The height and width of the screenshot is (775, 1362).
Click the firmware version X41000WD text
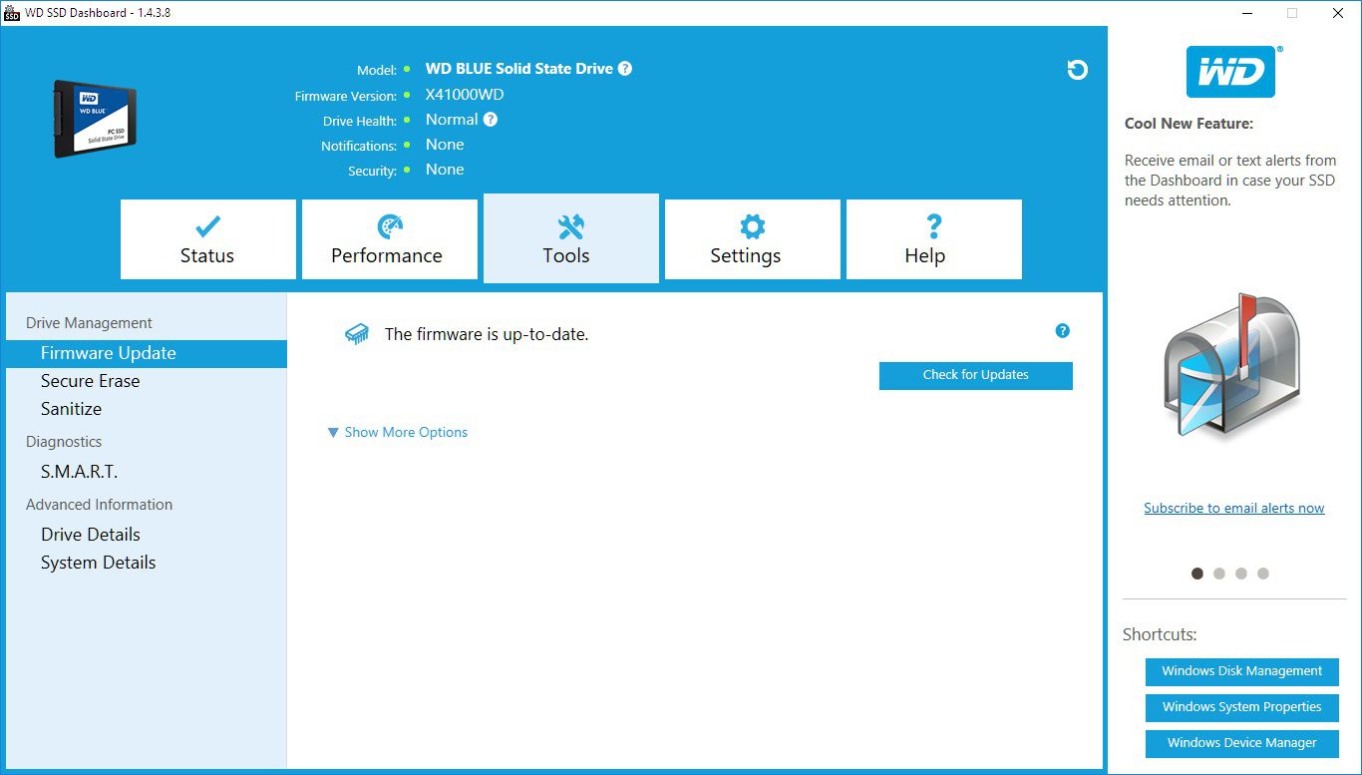tap(465, 95)
